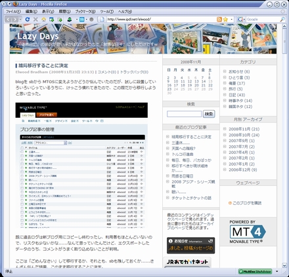289x277 pixels.
Task: Click the magnifier search icon
Action: tap(282, 20)
